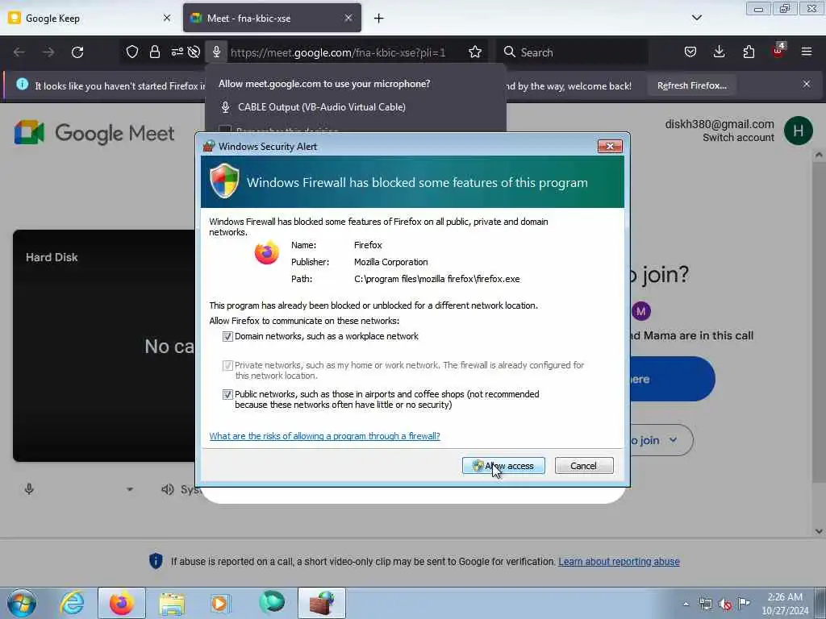Image resolution: width=826 pixels, height=619 pixels.
Task: Select the Meet - fna-kbic-xse tab
Action: [273, 19]
